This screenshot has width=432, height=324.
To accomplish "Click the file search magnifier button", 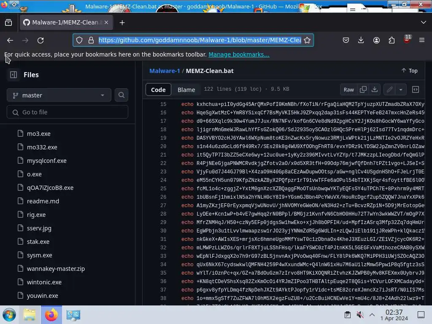I will (121, 95).
